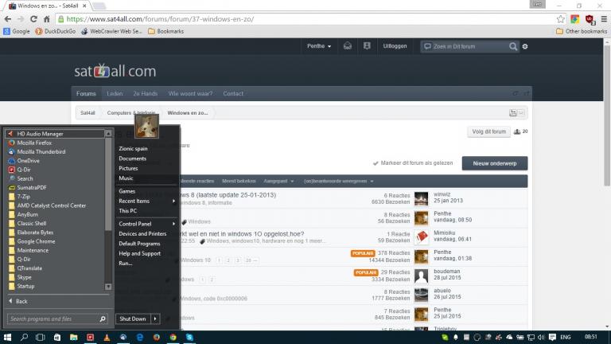Image resolution: width=611 pixels, height=344 pixels.
Task: Open the sat4all notifications icon
Action: click(x=367, y=46)
